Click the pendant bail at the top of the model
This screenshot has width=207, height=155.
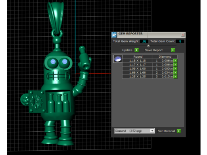pyautogui.click(x=56, y=18)
